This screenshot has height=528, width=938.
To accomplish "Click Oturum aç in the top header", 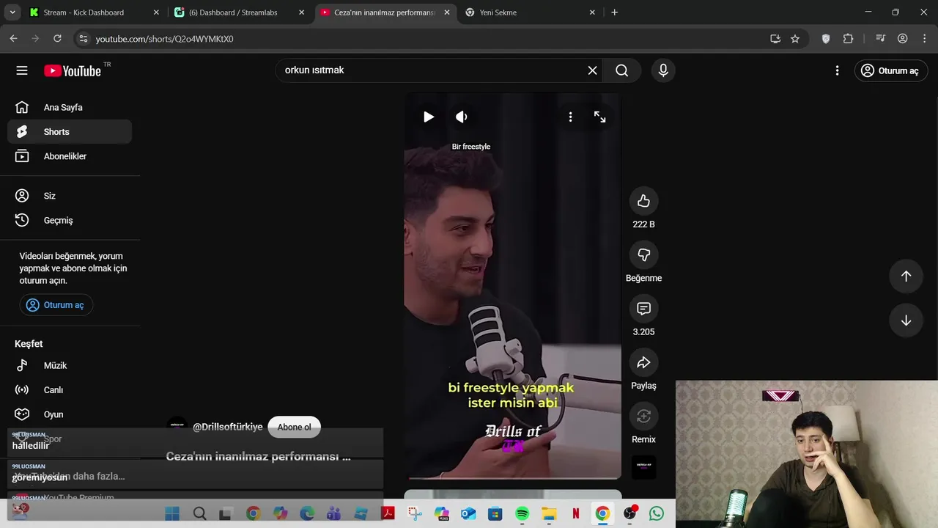I will tap(891, 70).
